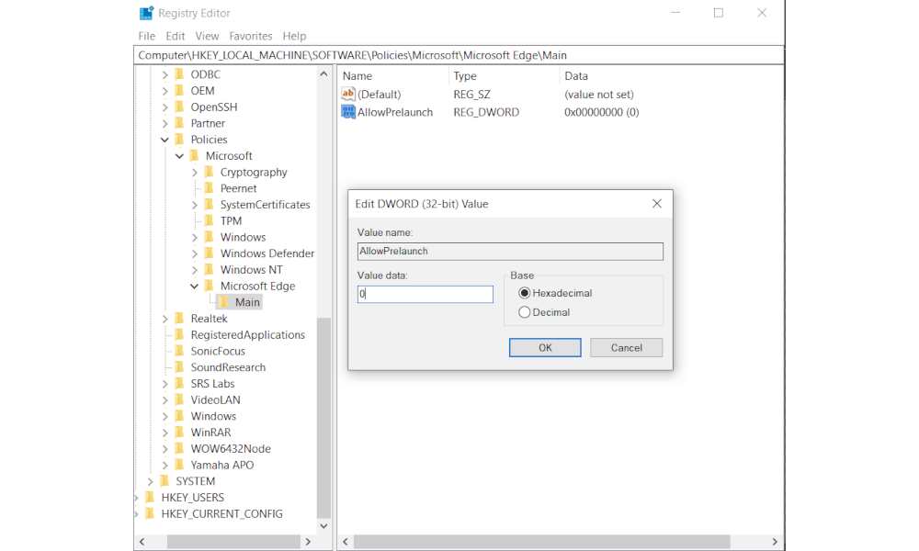The height and width of the screenshot is (551, 919).
Task: Click the tree pane vertical scrollbar thumb
Action: point(323,418)
